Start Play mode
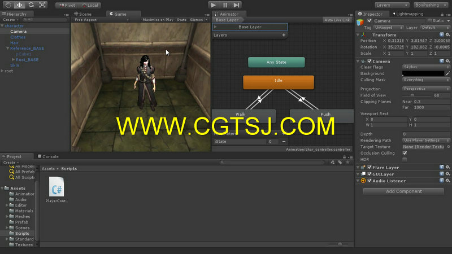 tap(214, 5)
